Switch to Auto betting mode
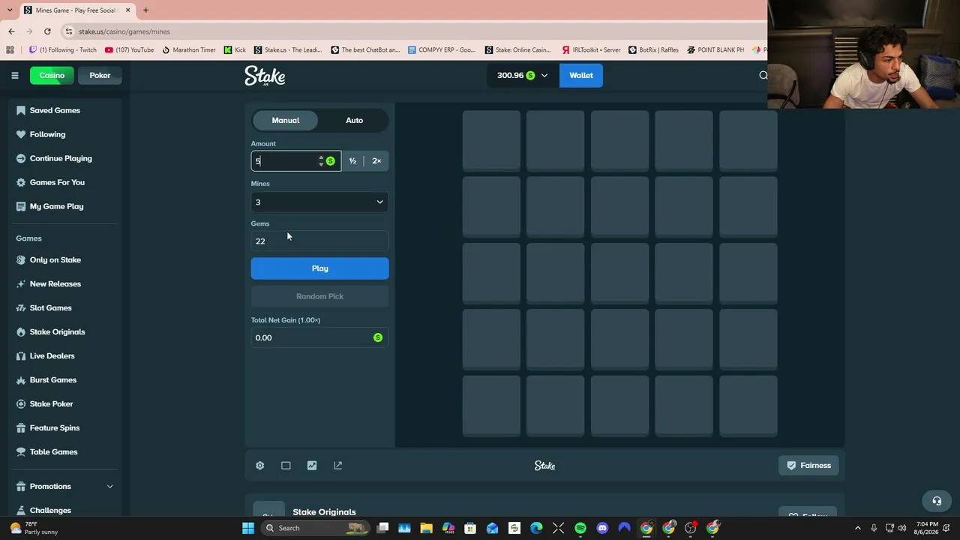The width and height of the screenshot is (960, 540). [354, 120]
